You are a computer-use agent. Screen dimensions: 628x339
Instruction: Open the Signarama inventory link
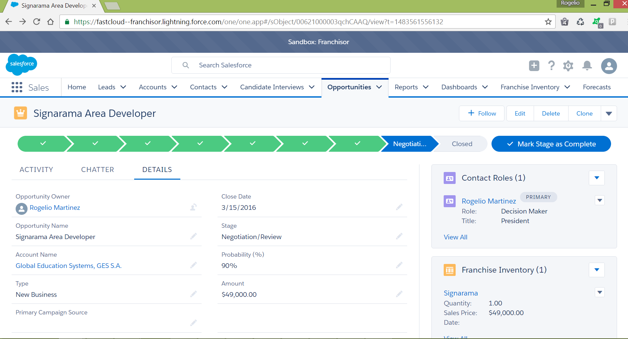461,293
